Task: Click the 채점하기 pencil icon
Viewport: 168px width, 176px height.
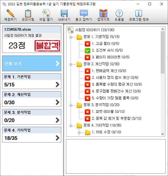Action: tap(10, 13)
